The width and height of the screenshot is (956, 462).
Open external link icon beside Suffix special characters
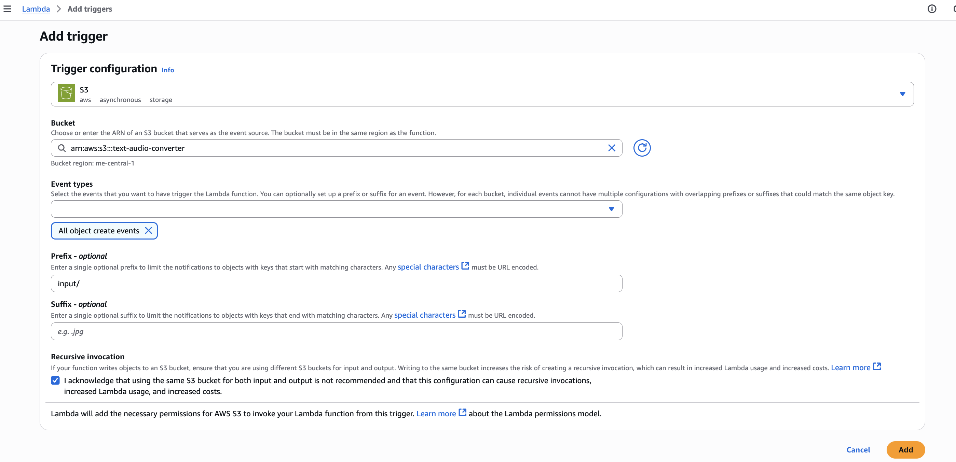click(462, 314)
